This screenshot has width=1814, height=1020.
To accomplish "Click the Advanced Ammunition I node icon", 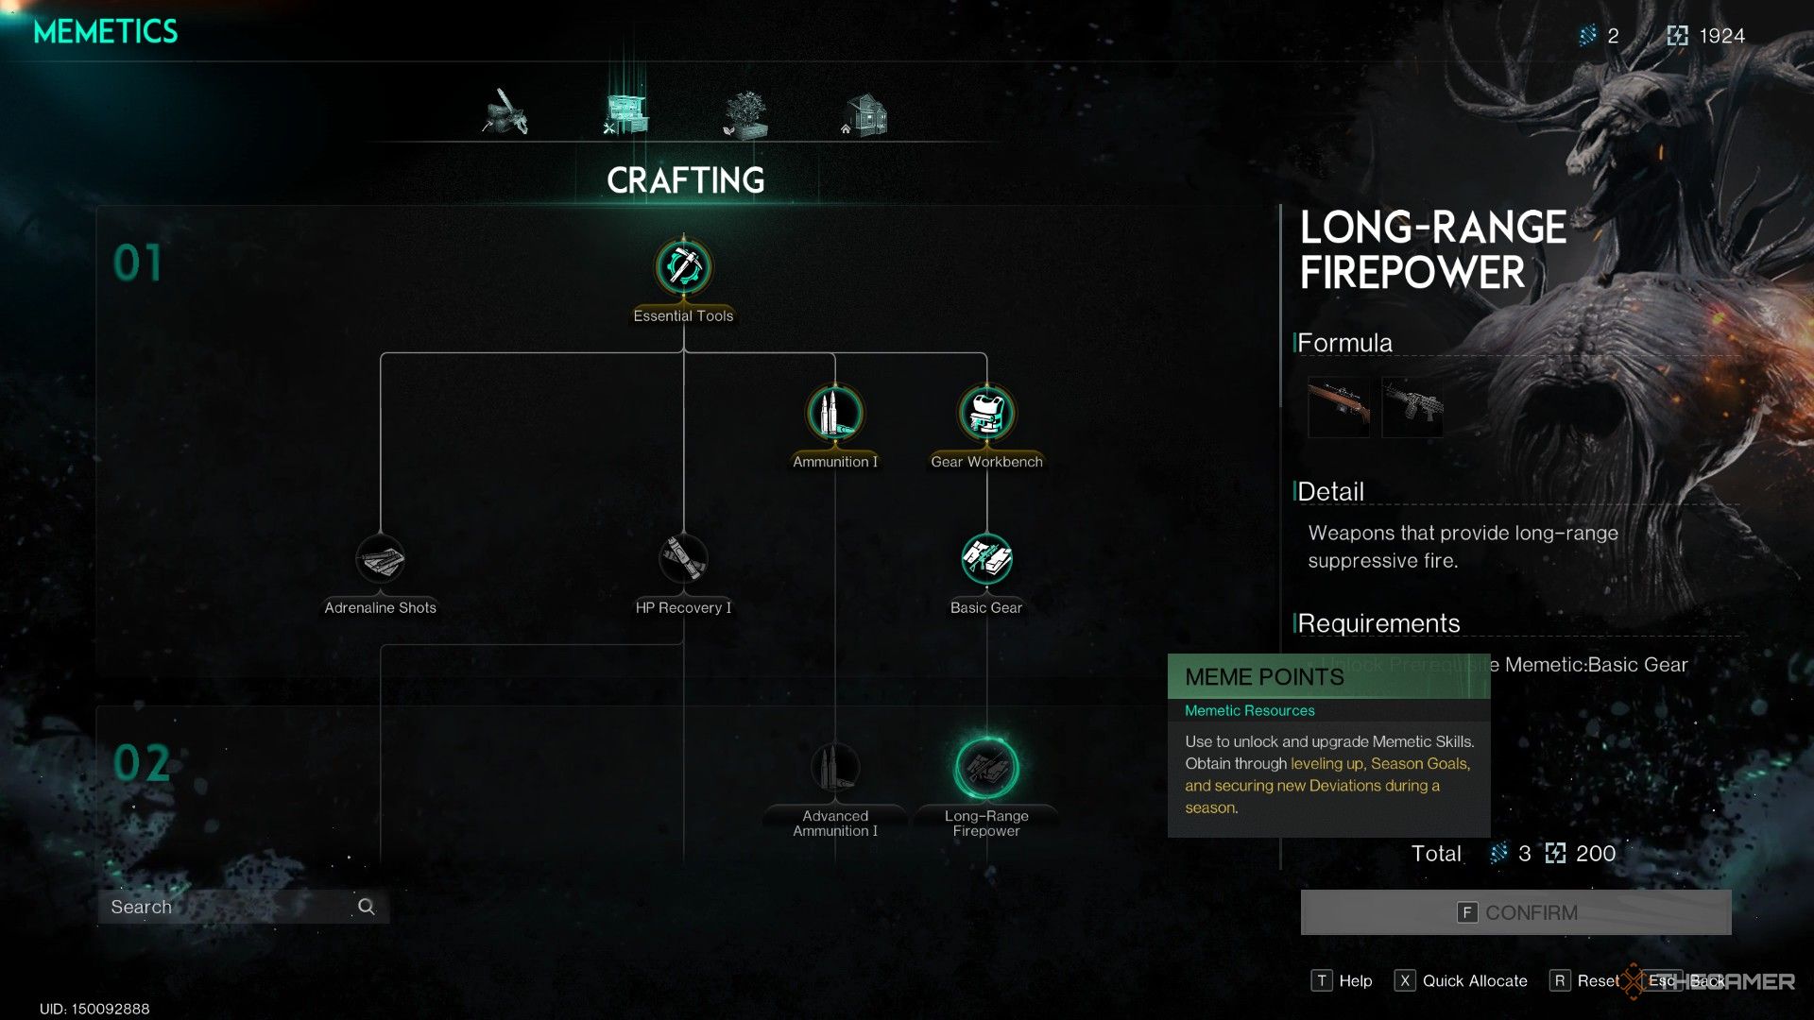I will pos(833,769).
